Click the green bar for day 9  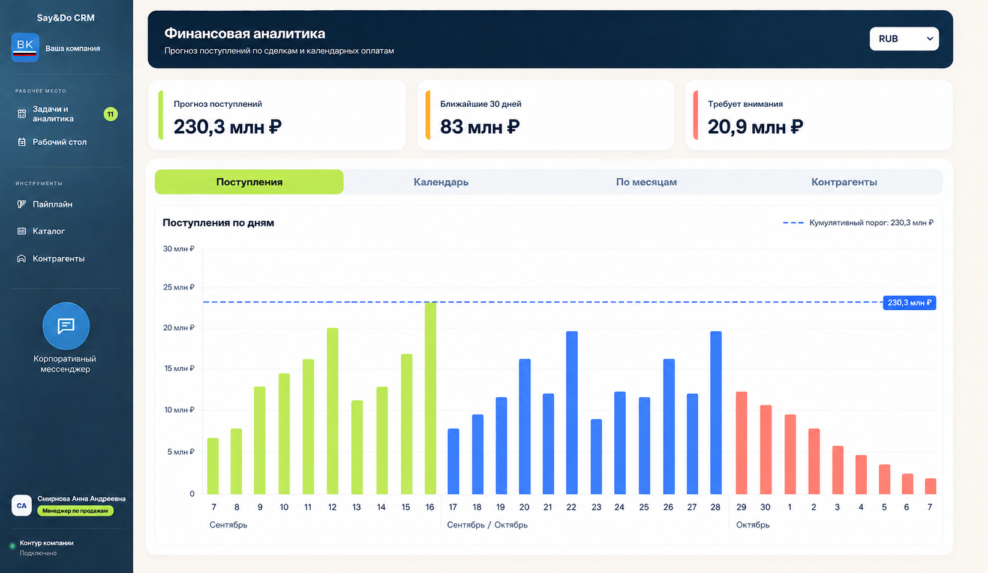(x=260, y=440)
